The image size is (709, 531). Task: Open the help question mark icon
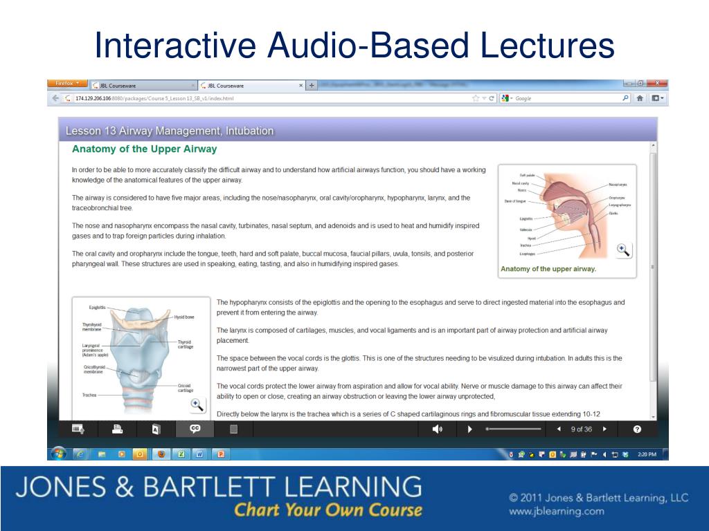[637, 429]
